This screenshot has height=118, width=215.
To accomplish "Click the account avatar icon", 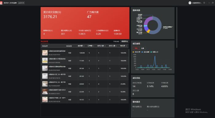I will click(190, 3).
